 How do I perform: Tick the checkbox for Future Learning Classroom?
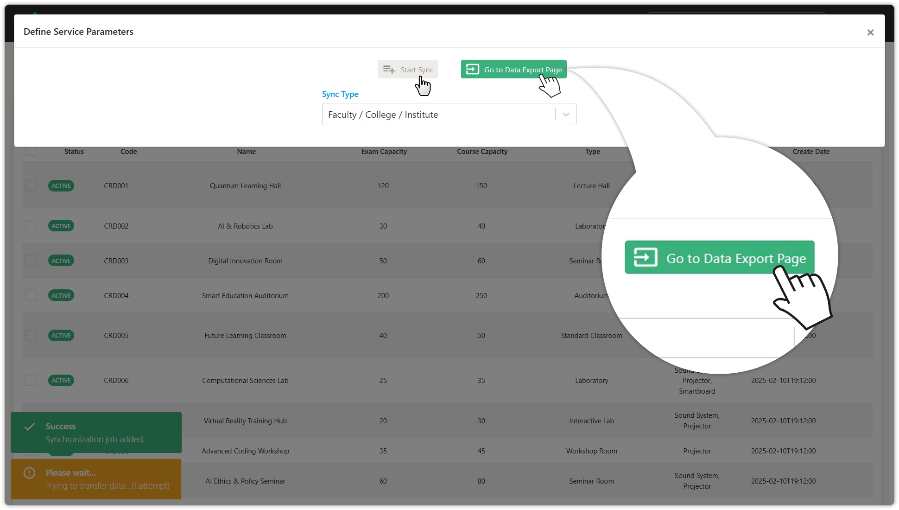(x=31, y=336)
